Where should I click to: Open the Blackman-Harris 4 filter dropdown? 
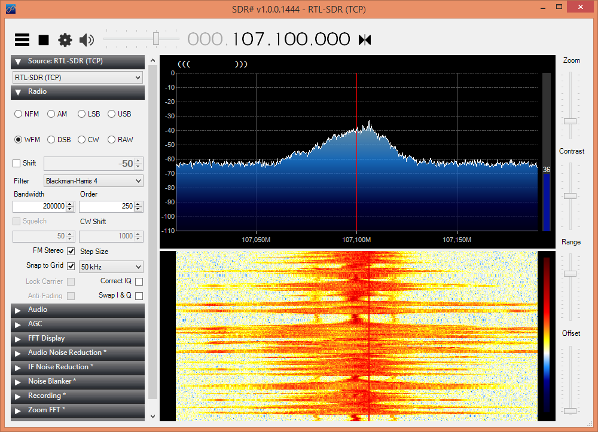click(93, 180)
